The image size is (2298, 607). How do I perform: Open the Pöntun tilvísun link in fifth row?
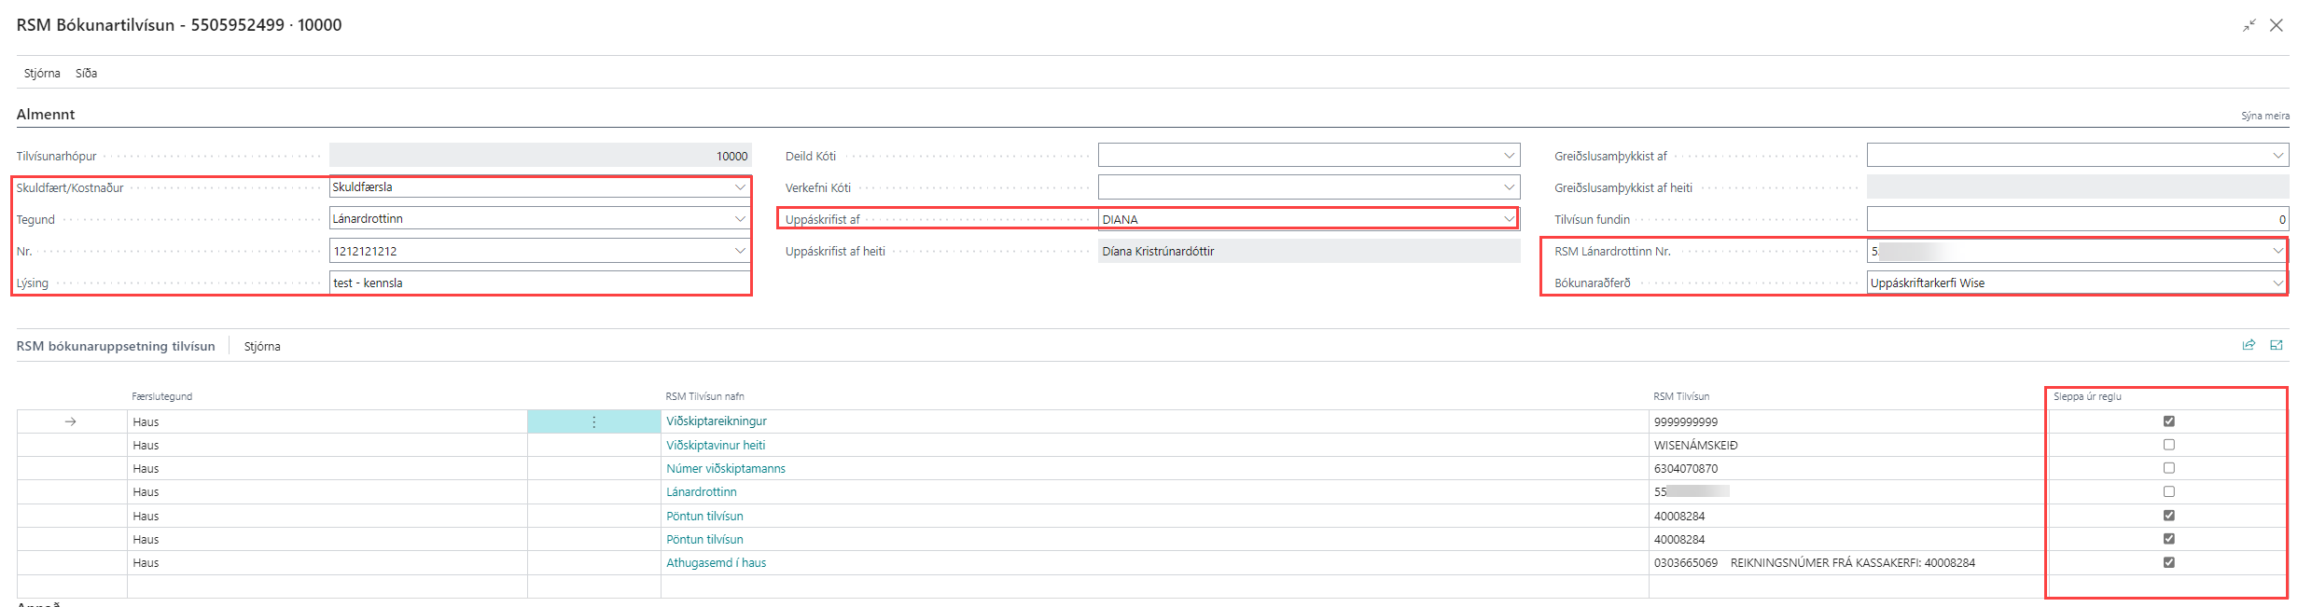click(704, 516)
